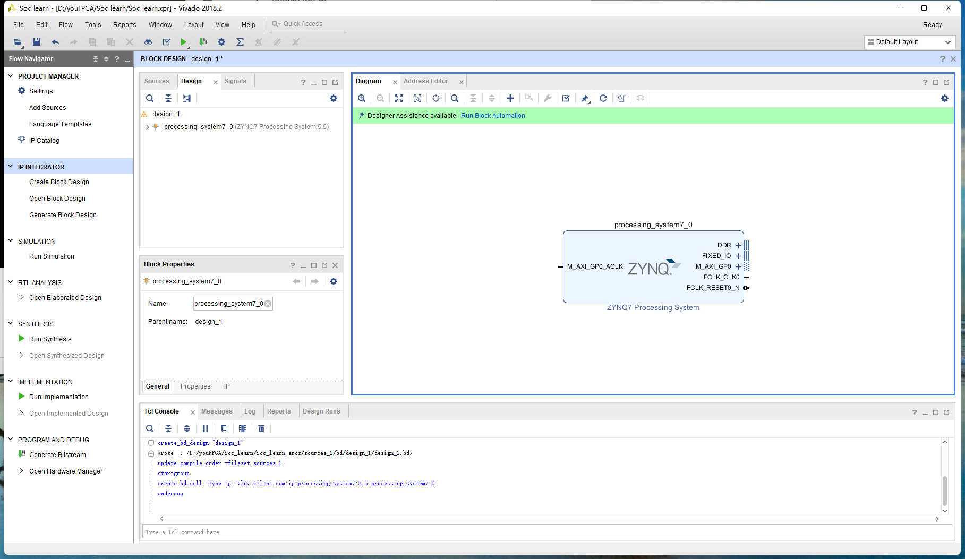Open the Tools menu
This screenshot has width=965, height=559.
pyautogui.click(x=92, y=25)
